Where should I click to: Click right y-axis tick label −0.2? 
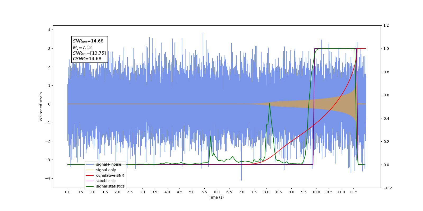coord(388,188)
